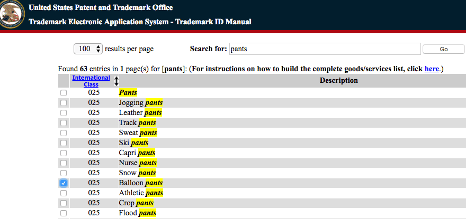The height and width of the screenshot is (219, 466).
Task: Click the 'Capri pants' description
Action: pos(137,153)
